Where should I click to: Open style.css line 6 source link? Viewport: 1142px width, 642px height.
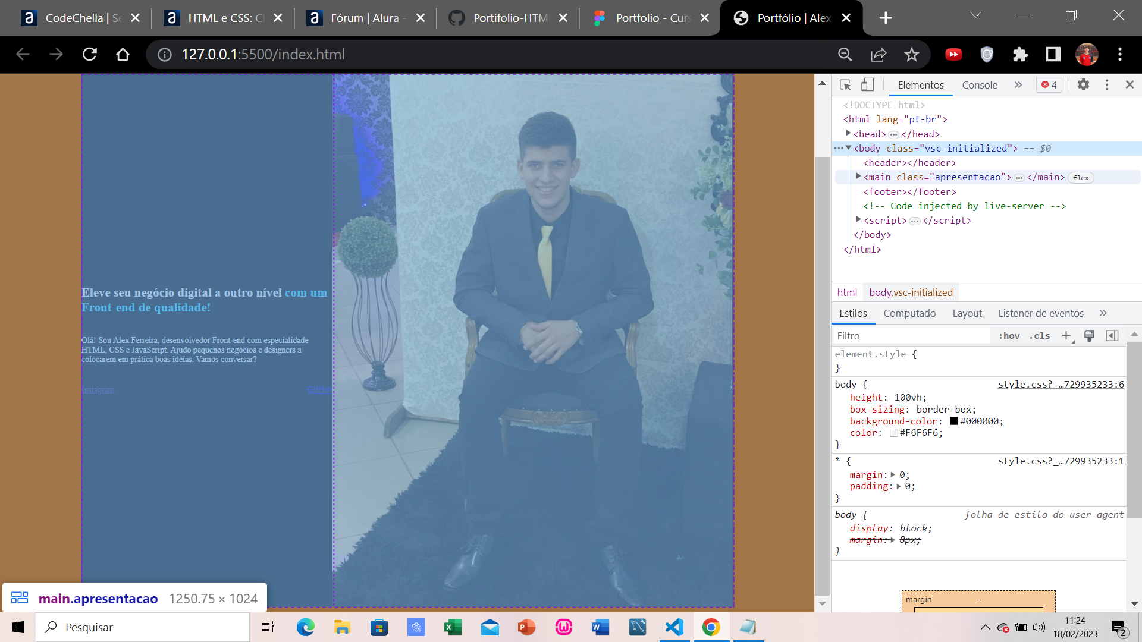point(1061,385)
